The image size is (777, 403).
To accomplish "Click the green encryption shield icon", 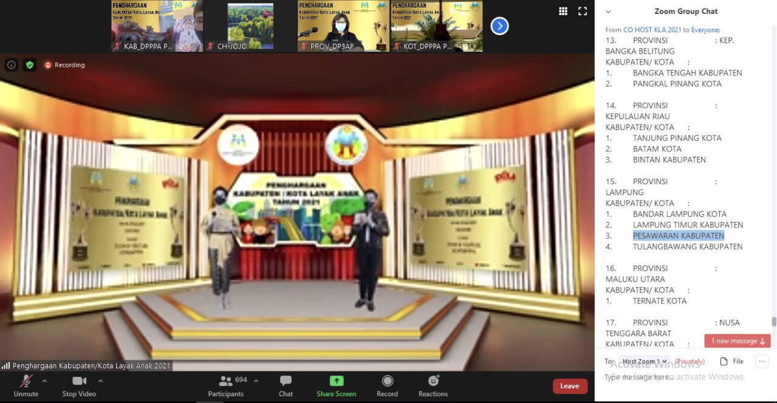I will coord(30,65).
